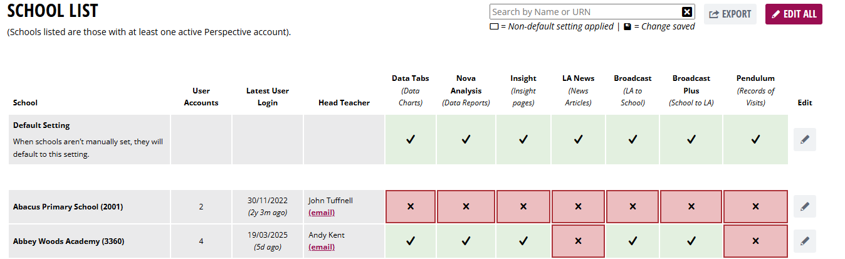Toggle Data Tabs for Abacus Primary School

click(x=411, y=206)
